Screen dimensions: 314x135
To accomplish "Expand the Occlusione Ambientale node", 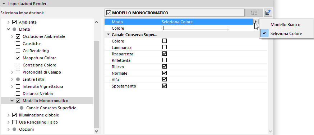I will click(x=12, y=37).
